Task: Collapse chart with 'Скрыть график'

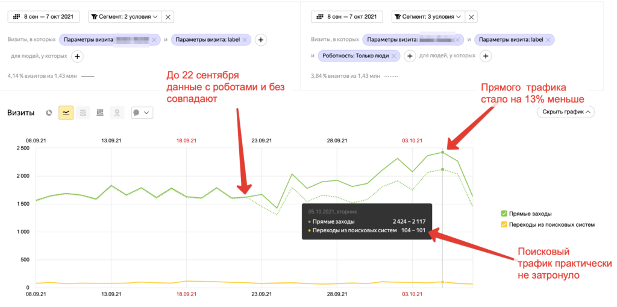Action: (565, 112)
